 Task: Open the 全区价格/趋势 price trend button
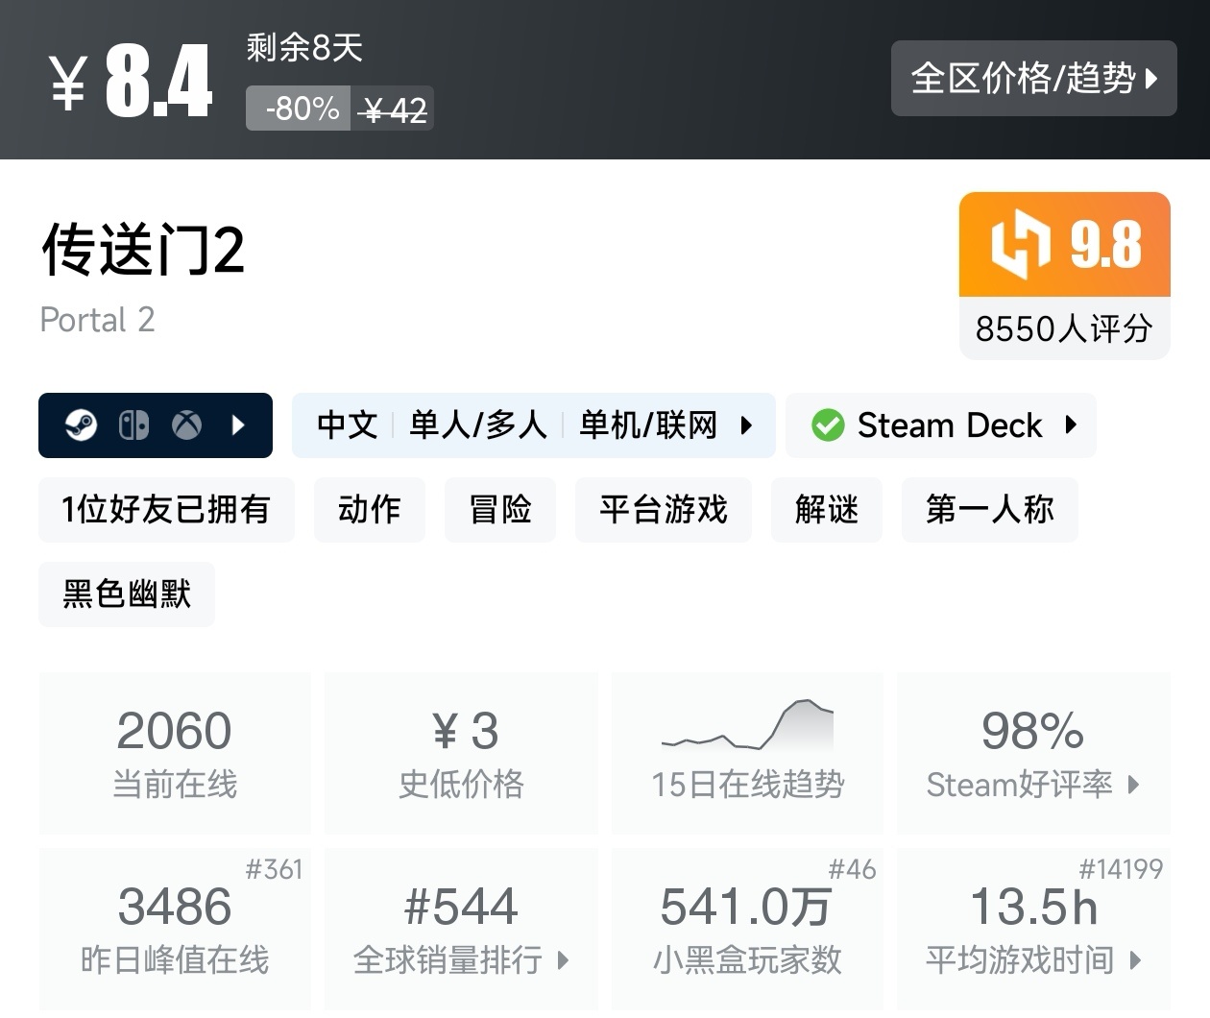[1033, 78]
